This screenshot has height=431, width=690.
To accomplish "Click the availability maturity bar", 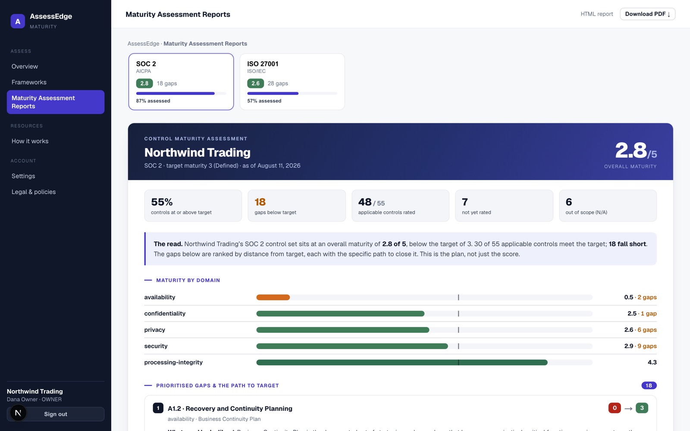I will click(424, 297).
